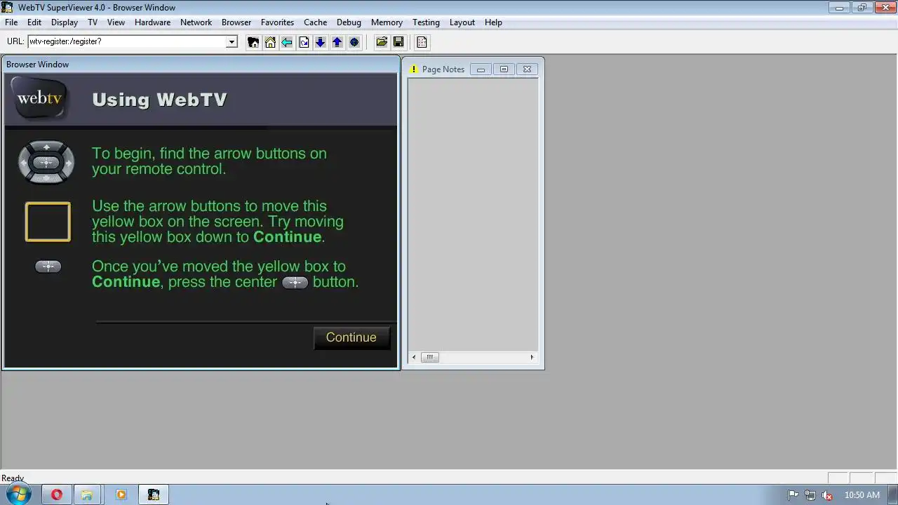Open the View menu
Viewport: 898px width, 505px height.
[116, 22]
